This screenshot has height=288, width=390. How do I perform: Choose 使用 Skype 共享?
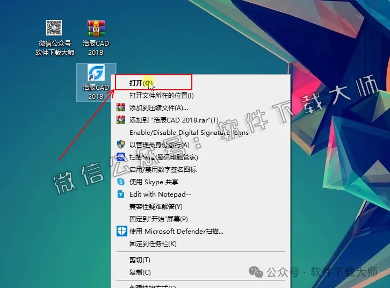click(x=200, y=182)
